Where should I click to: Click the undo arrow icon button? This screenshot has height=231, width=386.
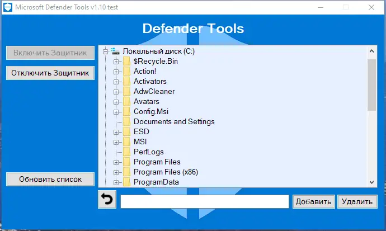click(x=107, y=199)
